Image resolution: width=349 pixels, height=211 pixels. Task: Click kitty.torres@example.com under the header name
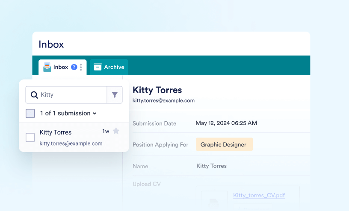pyautogui.click(x=163, y=101)
